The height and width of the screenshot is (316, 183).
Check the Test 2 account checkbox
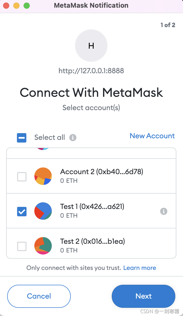(x=22, y=246)
